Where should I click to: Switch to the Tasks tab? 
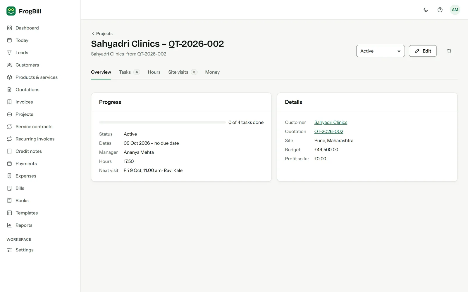click(129, 72)
